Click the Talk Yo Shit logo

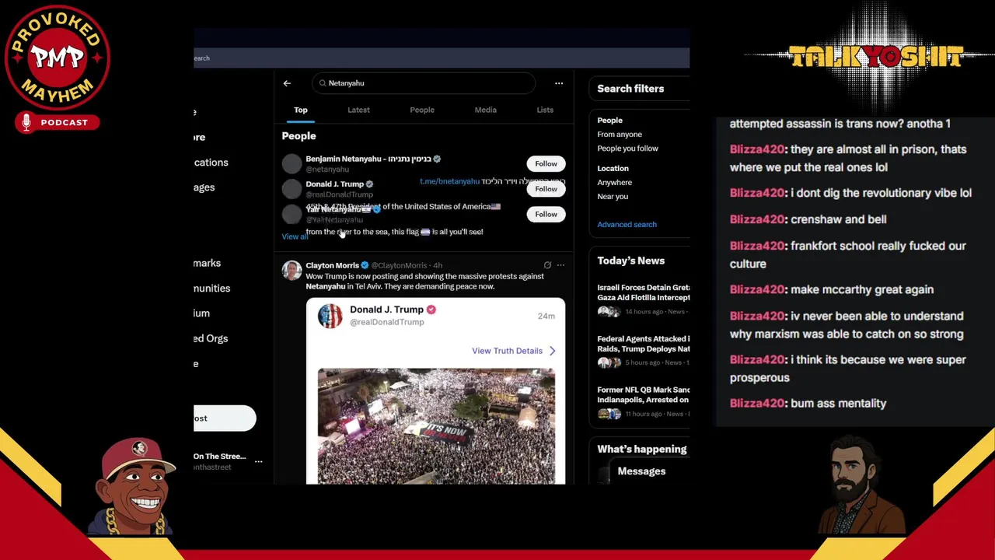(x=876, y=57)
